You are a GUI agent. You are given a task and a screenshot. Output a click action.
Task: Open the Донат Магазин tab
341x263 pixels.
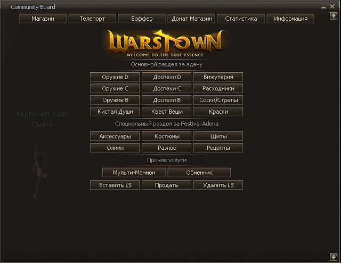(191, 19)
